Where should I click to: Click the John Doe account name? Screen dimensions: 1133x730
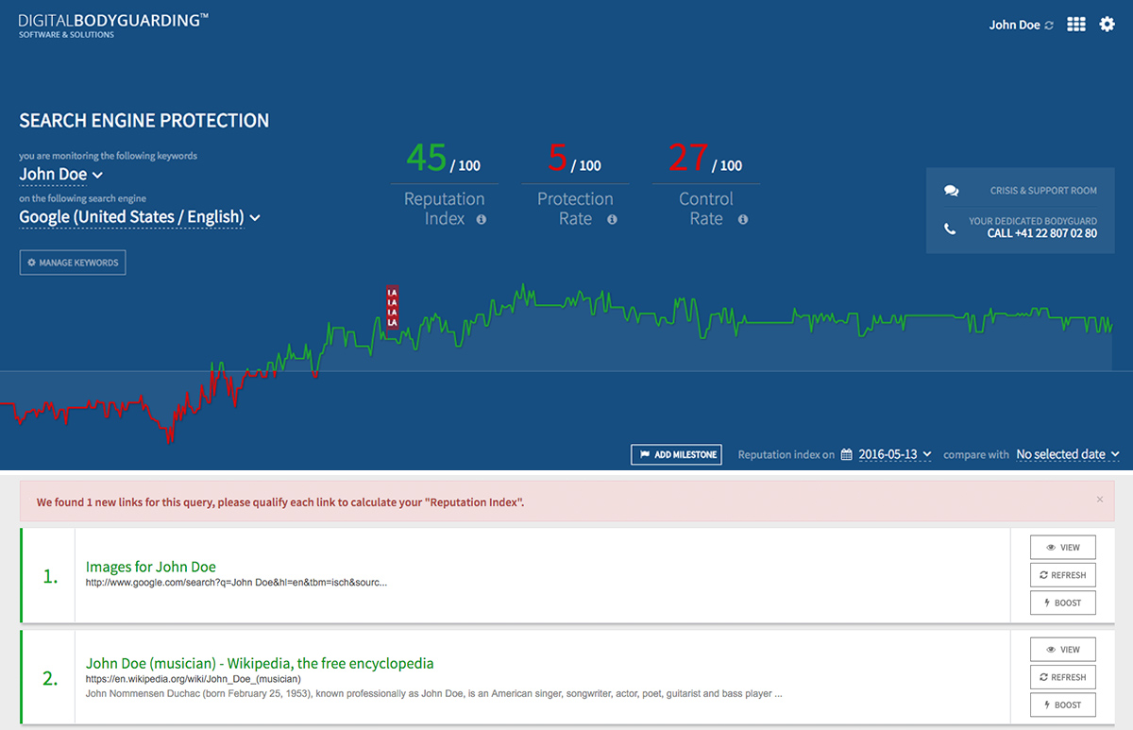pos(1014,25)
